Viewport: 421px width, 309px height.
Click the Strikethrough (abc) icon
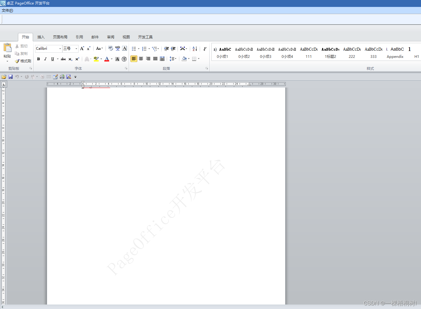(63, 59)
